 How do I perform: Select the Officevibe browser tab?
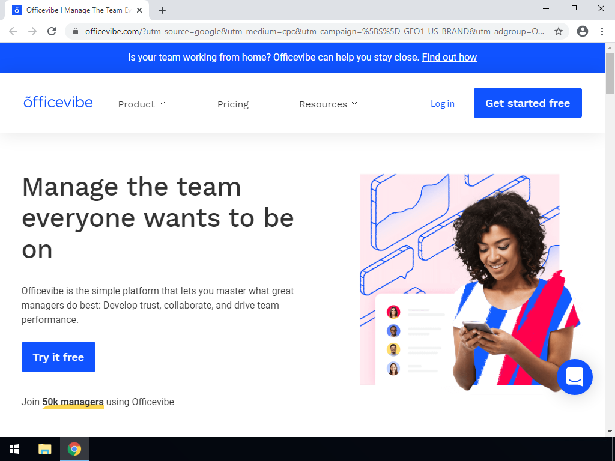pyautogui.click(x=77, y=11)
